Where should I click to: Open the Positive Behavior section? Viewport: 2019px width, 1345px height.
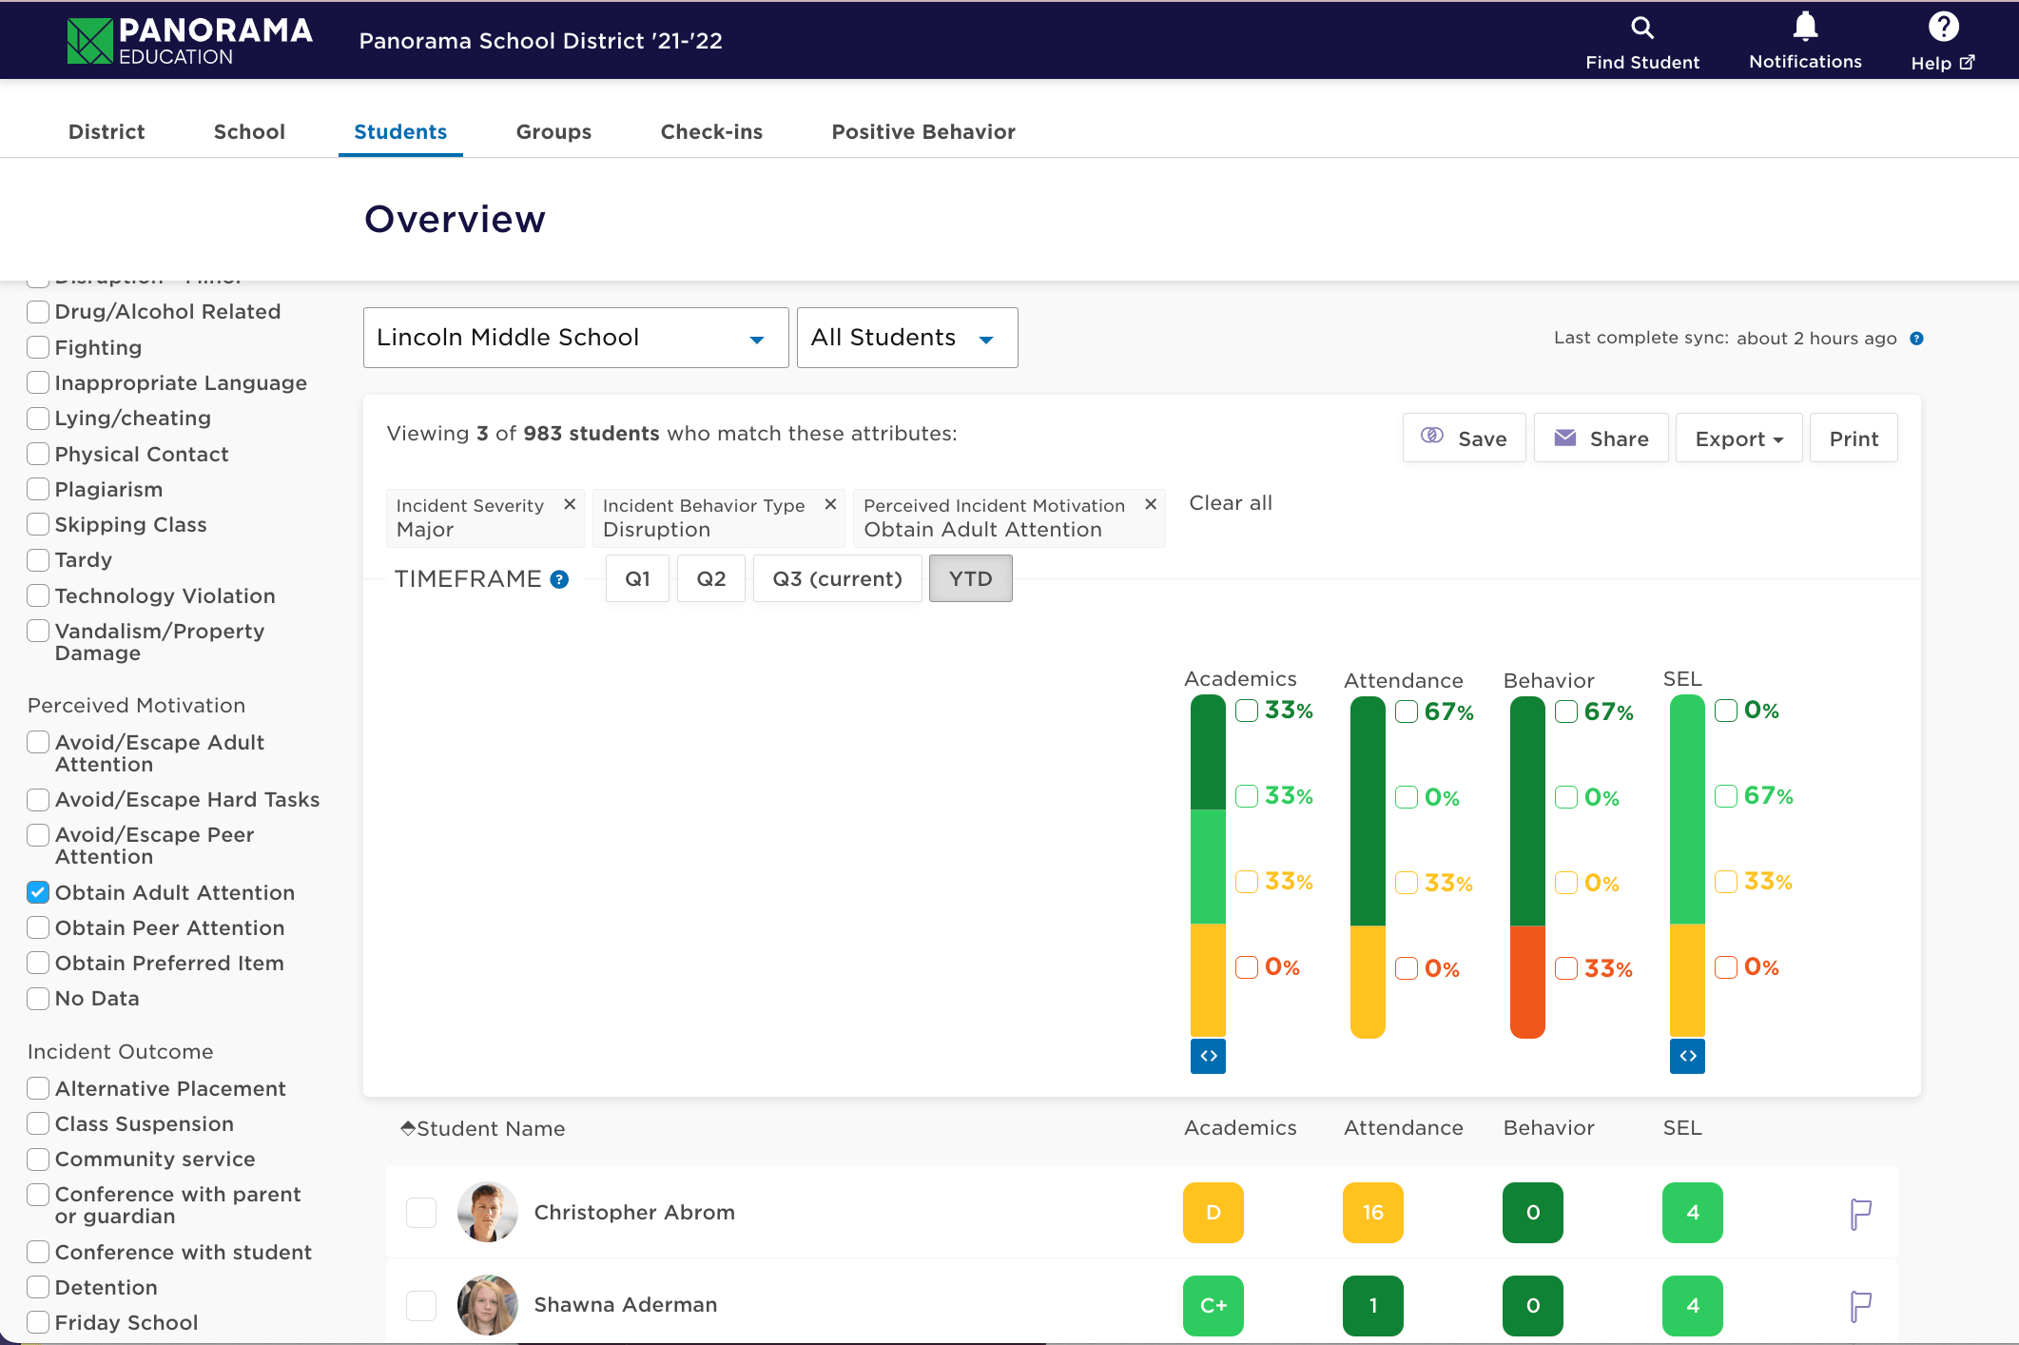[x=922, y=132]
